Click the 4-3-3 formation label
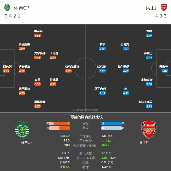This screenshot has height=171, width=171. pyautogui.click(x=161, y=16)
